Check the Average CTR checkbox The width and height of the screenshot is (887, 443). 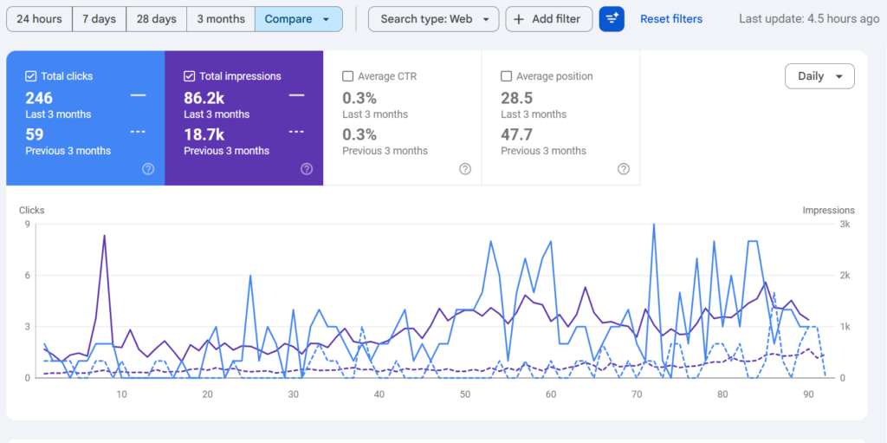[348, 76]
